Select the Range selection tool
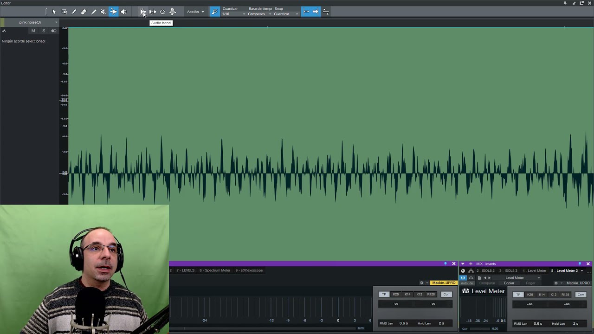 64,12
